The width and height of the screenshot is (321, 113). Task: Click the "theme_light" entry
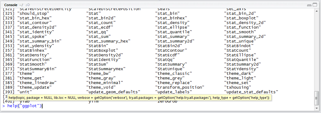click(240, 78)
